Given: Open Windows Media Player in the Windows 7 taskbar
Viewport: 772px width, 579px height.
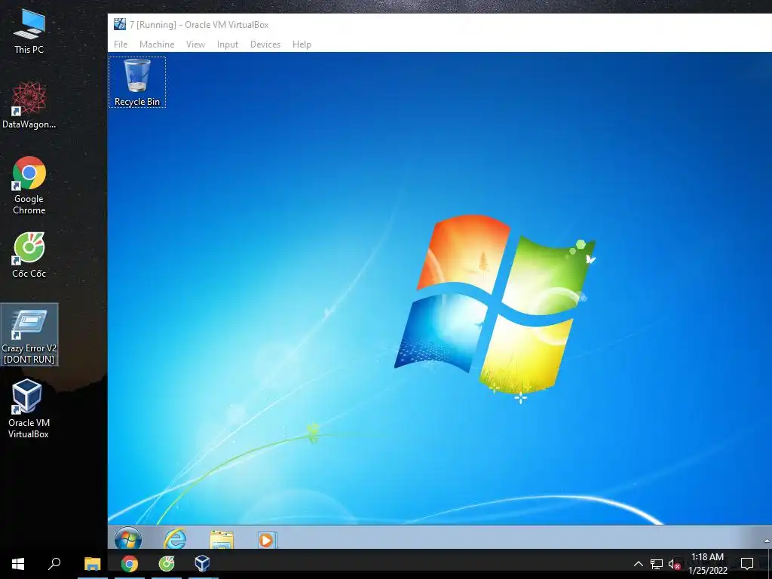Looking at the screenshot, I should [267, 540].
